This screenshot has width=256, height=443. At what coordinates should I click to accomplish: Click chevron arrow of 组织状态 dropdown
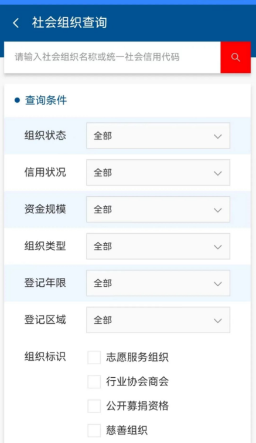point(218,136)
